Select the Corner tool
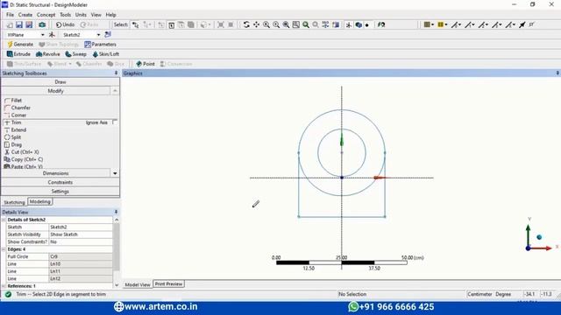Screen dimensions: 561x315 click(15, 115)
